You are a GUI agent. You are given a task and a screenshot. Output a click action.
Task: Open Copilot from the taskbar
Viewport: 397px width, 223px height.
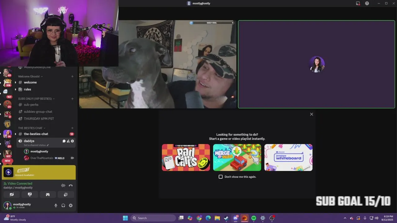(190, 218)
